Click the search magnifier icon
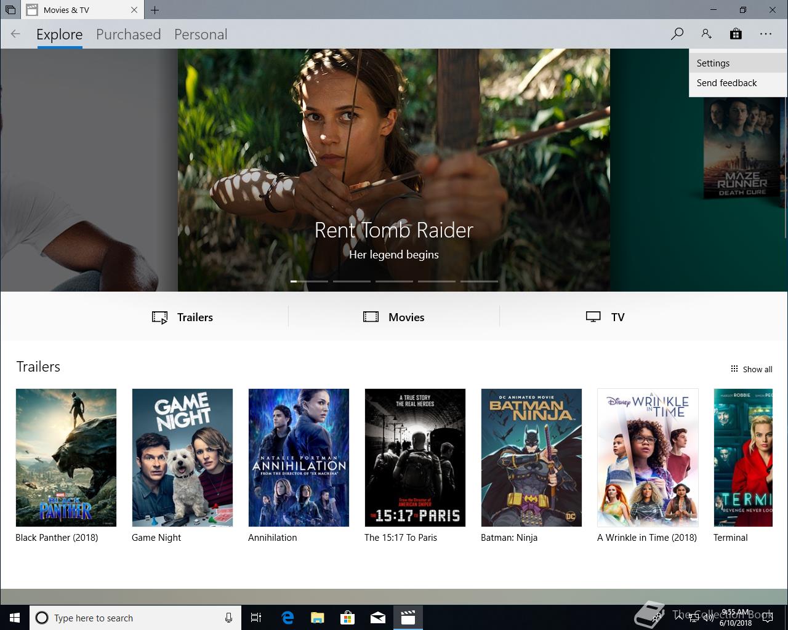788x630 pixels. pos(677,34)
